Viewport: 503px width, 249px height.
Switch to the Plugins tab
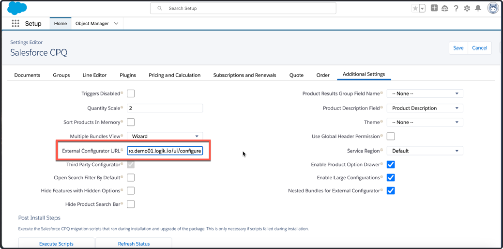click(128, 75)
